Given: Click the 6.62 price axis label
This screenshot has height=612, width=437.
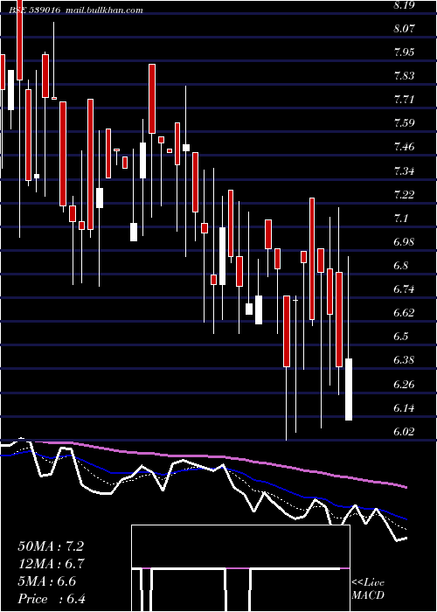Looking at the screenshot, I should point(405,313).
